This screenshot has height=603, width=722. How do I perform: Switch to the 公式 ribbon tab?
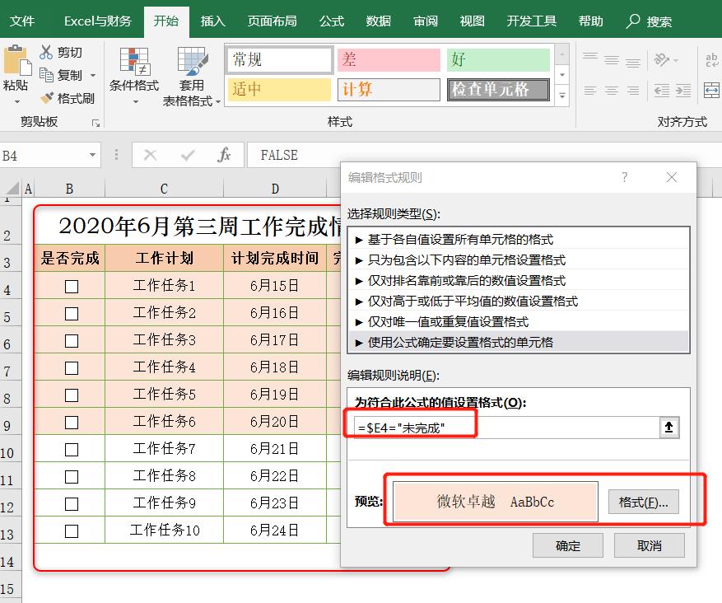[x=331, y=22]
